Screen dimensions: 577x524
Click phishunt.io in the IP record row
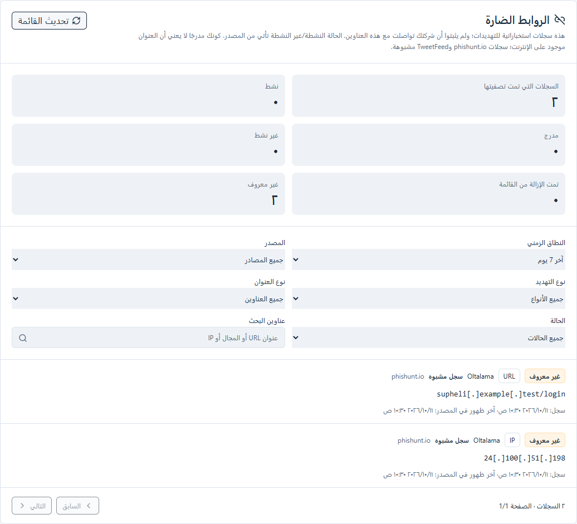click(x=414, y=440)
